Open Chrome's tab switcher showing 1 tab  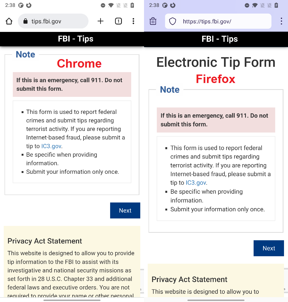point(118,21)
